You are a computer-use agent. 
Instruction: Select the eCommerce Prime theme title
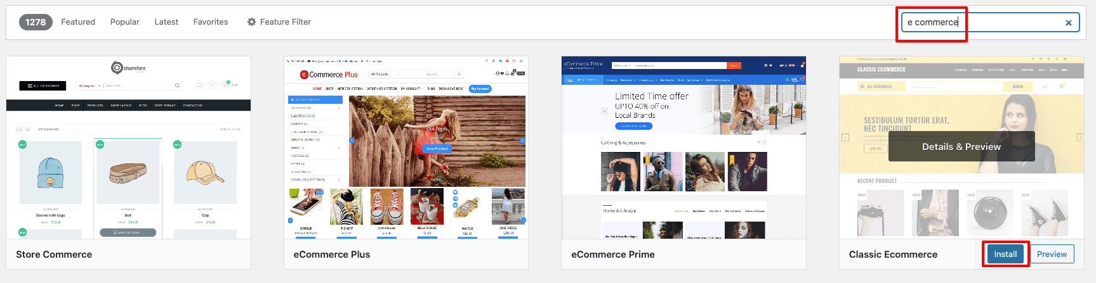pos(613,255)
